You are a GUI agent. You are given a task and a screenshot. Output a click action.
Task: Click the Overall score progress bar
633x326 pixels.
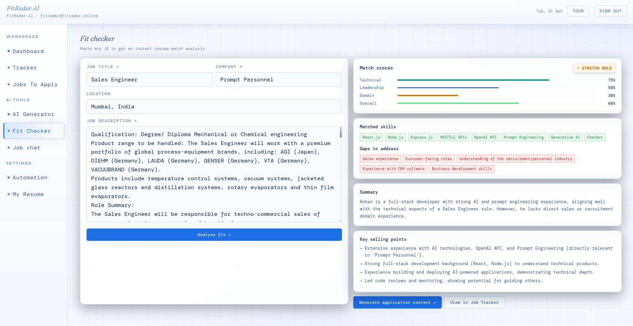click(499, 103)
